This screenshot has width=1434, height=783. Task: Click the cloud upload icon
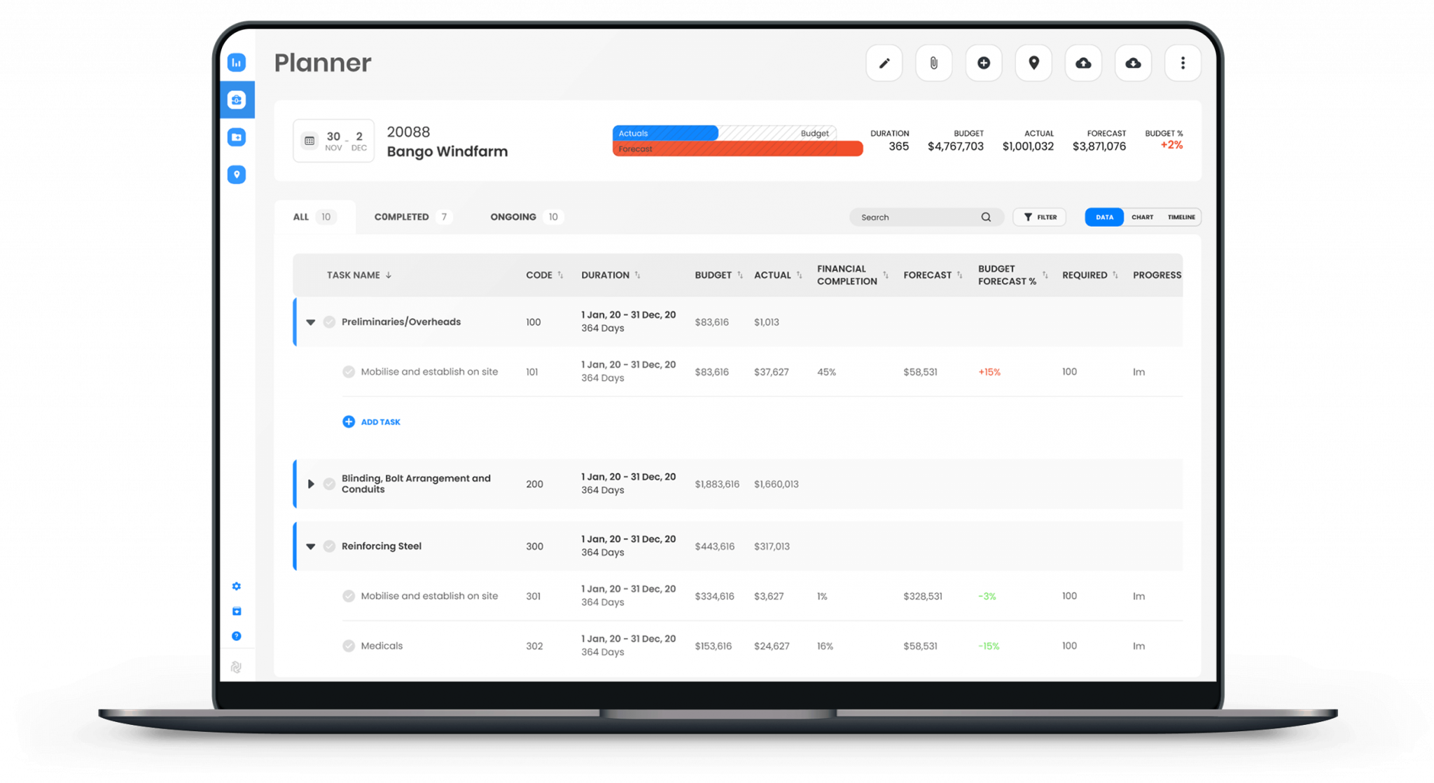point(1083,62)
